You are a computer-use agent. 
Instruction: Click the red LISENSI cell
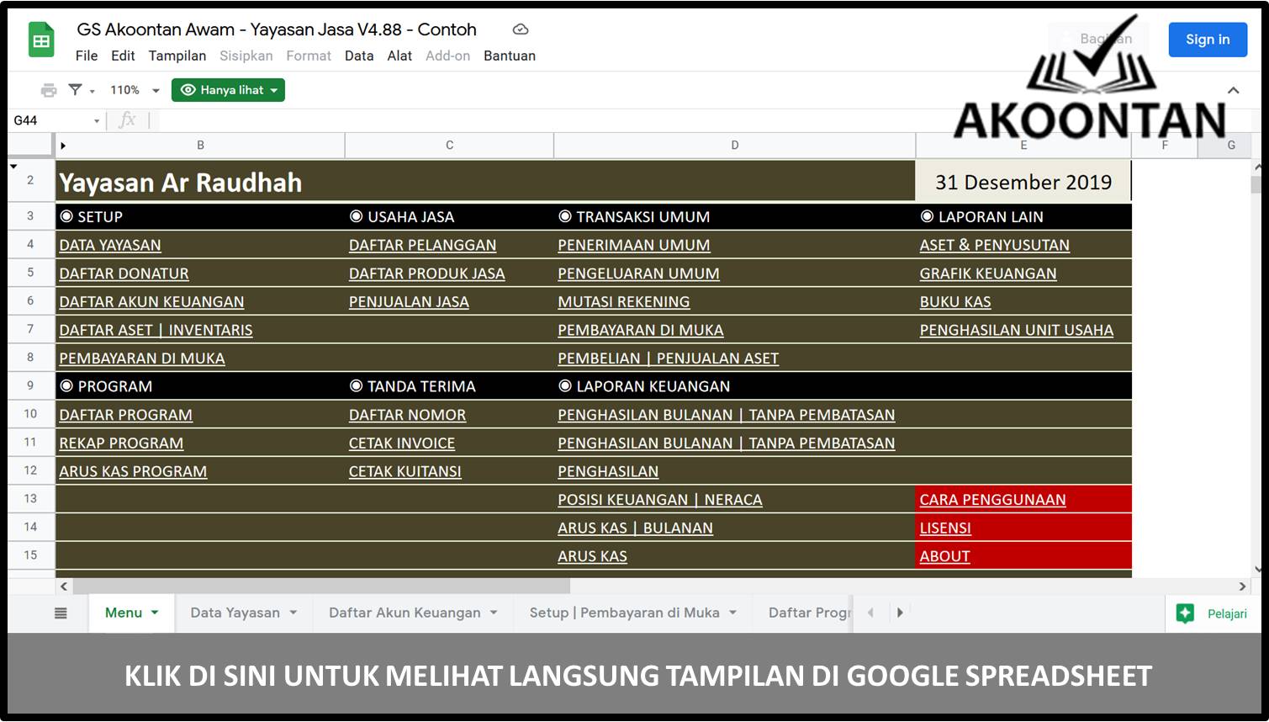pyautogui.click(x=944, y=528)
